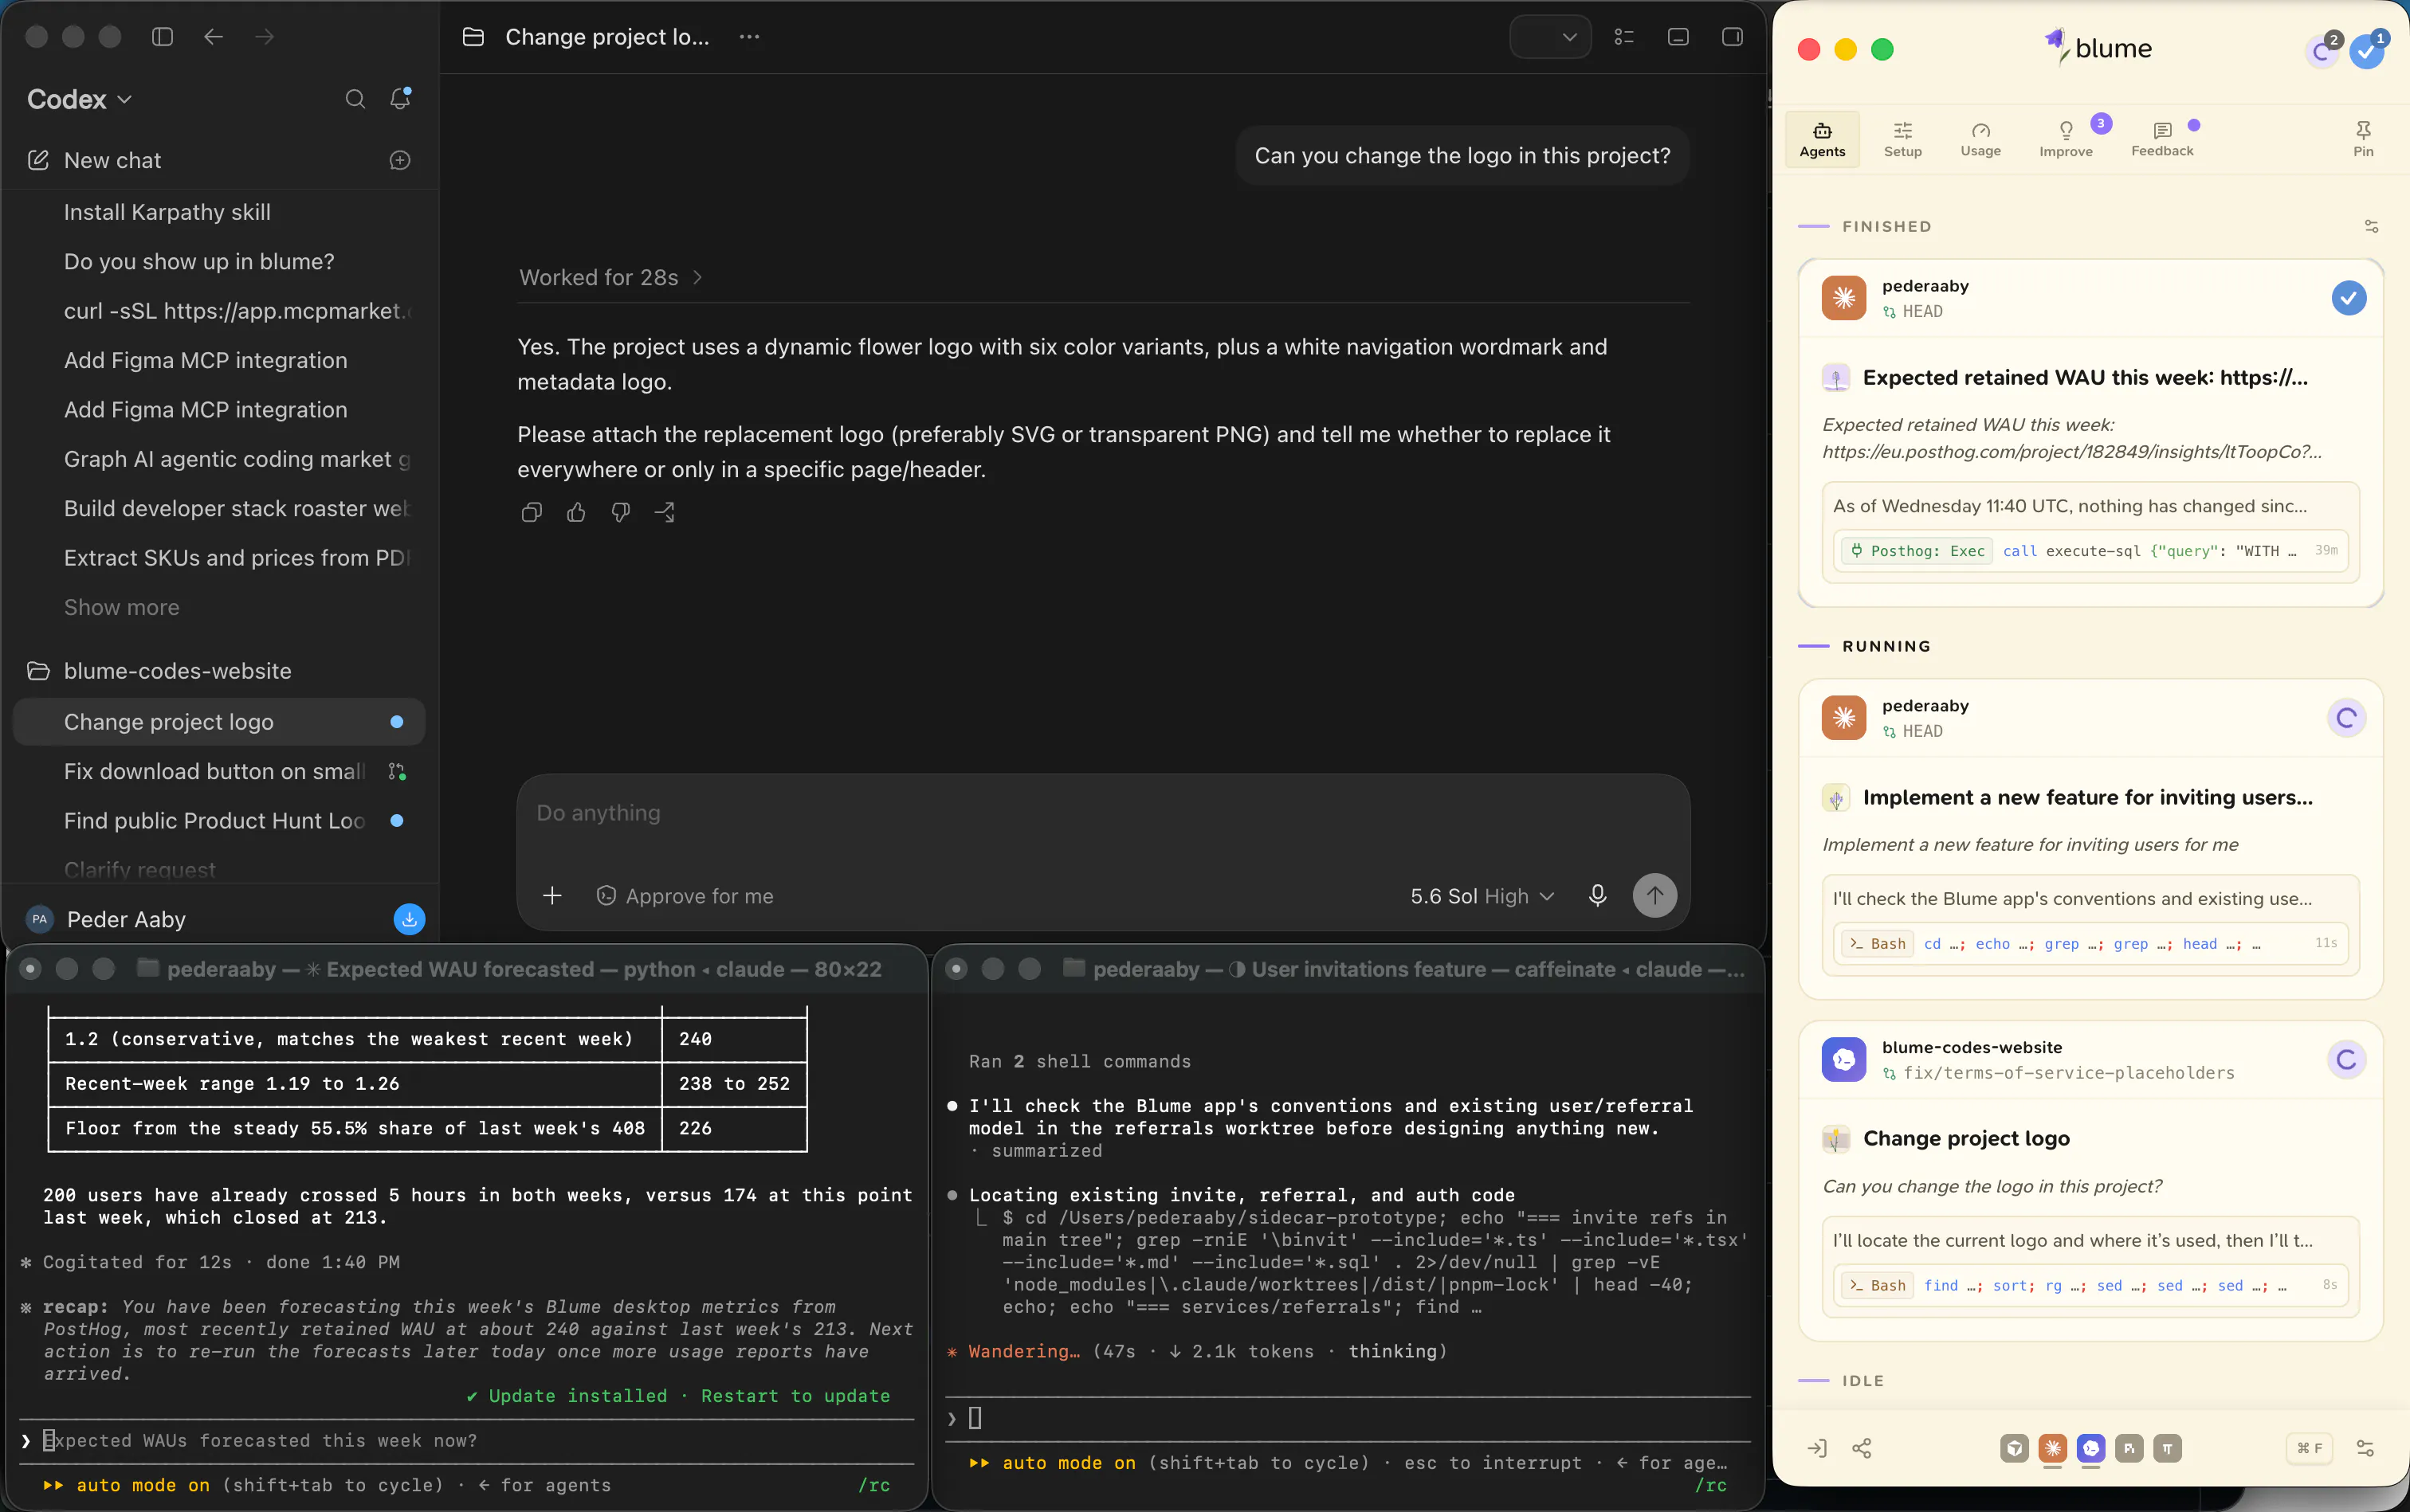Toggle the Codex sidebar panel icon
Image resolution: width=2410 pixels, height=1512 pixels.
pyautogui.click(x=162, y=37)
